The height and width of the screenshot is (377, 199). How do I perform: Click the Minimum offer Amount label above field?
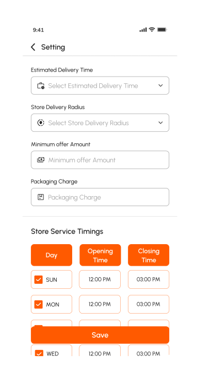pyautogui.click(x=61, y=144)
